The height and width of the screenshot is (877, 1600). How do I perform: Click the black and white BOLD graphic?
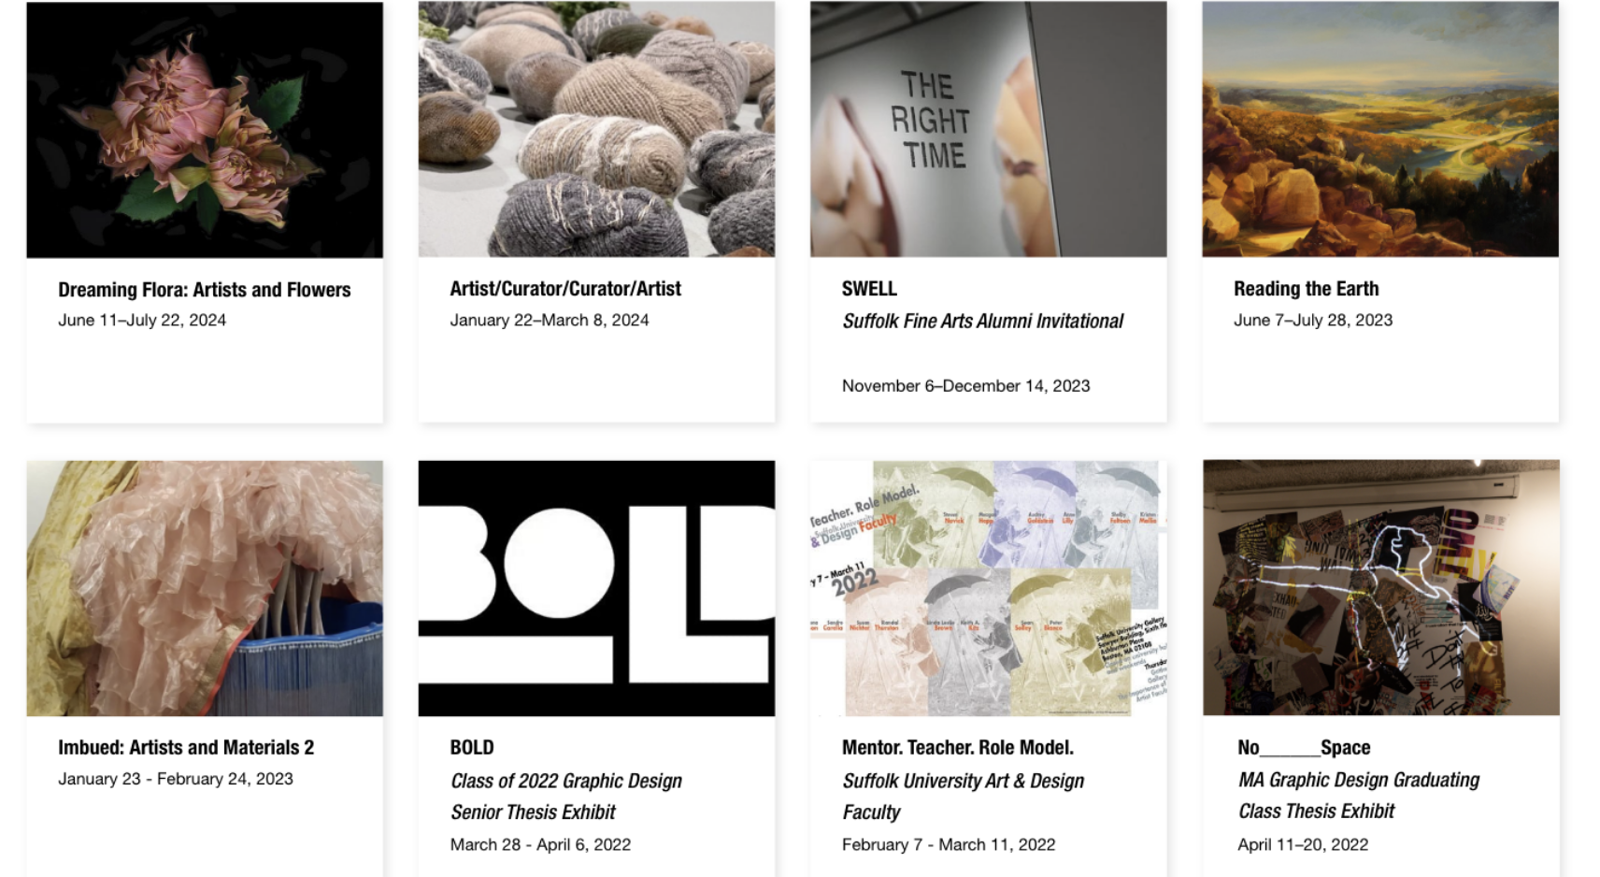click(596, 588)
